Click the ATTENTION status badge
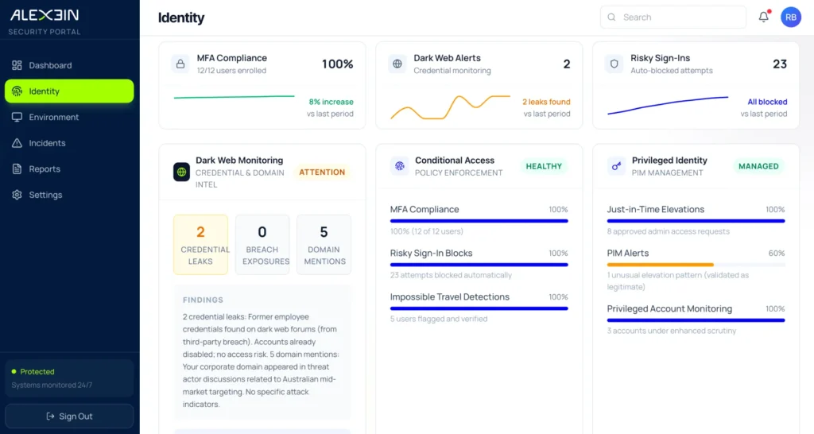This screenshot has height=434, width=814. click(322, 172)
